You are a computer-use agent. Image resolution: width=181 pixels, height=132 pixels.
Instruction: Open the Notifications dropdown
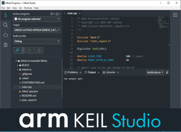[155, 72]
